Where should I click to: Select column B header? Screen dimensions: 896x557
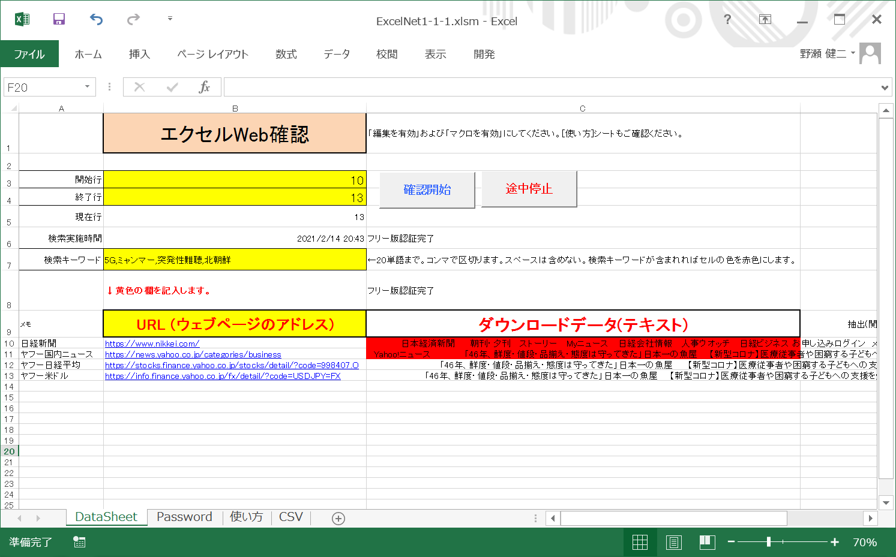click(235, 109)
